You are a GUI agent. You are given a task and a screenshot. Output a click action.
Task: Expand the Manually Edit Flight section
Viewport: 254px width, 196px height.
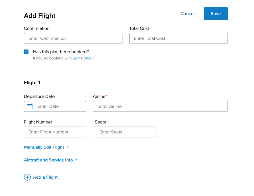coord(44,147)
